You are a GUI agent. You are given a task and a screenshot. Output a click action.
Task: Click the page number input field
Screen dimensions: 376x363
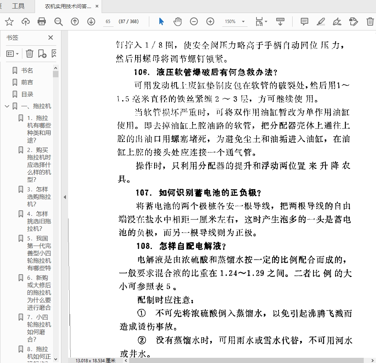(108, 22)
